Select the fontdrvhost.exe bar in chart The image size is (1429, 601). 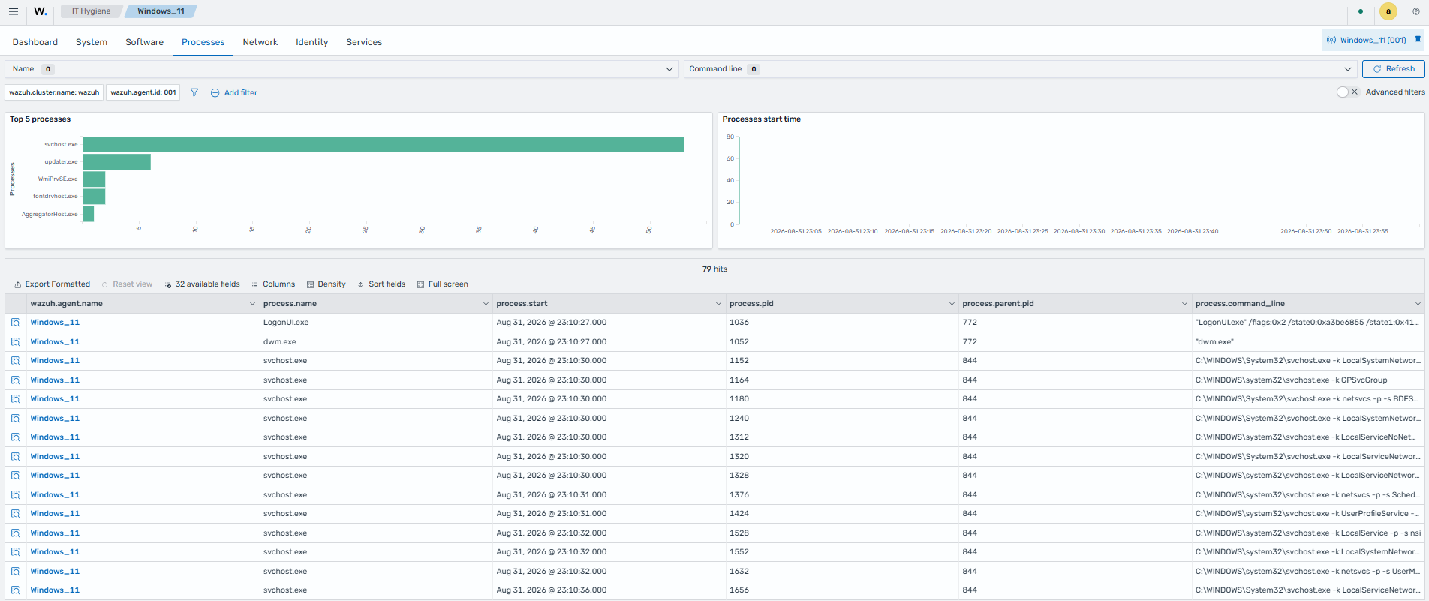pyautogui.click(x=94, y=196)
